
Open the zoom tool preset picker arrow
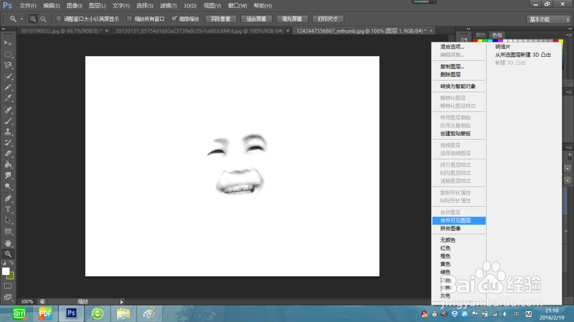[x=21, y=19]
